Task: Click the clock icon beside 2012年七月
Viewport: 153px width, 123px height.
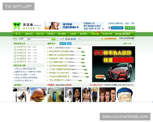Action: click(15, 50)
